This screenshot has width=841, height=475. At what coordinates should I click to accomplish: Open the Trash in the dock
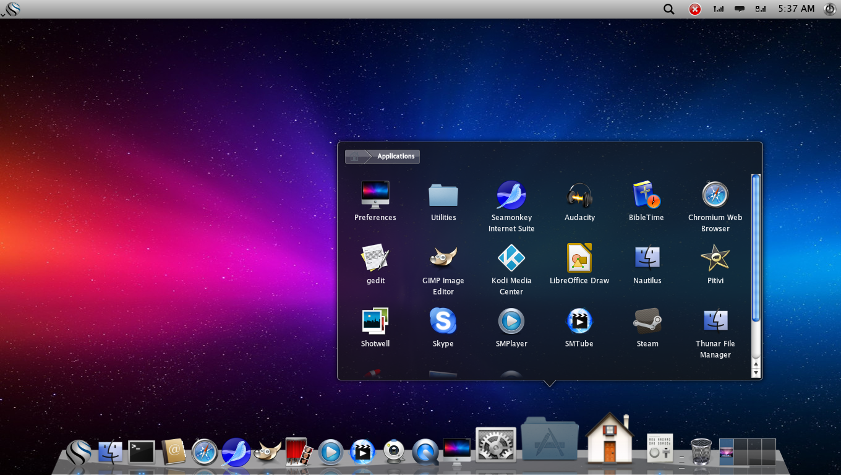pos(701,451)
